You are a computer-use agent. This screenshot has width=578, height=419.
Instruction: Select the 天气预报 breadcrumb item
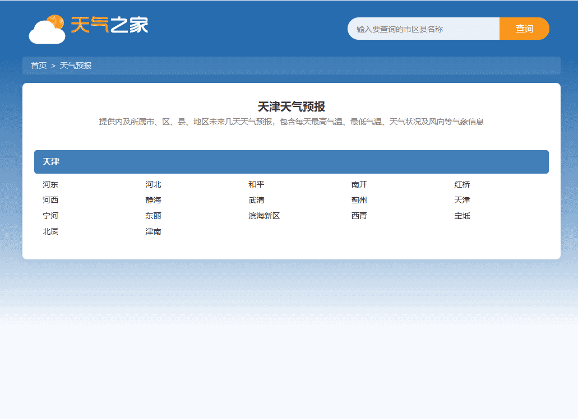coord(76,66)
